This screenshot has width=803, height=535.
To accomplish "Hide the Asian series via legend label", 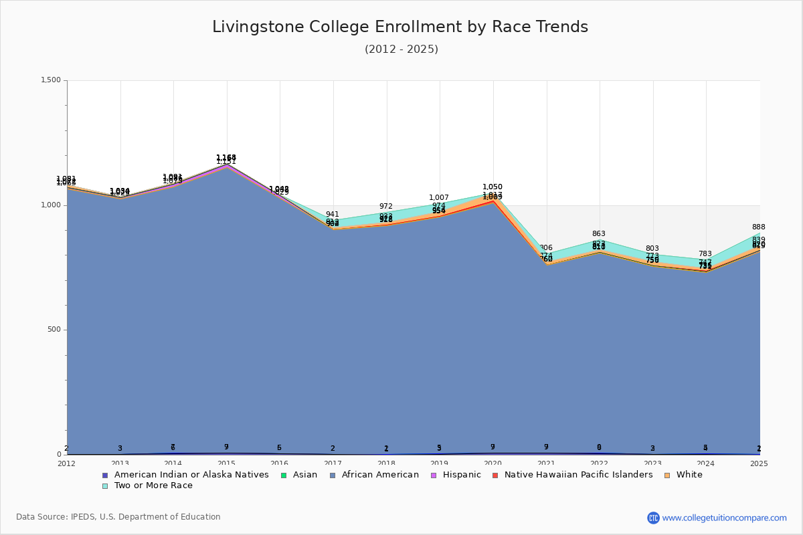I will [305, 475].
